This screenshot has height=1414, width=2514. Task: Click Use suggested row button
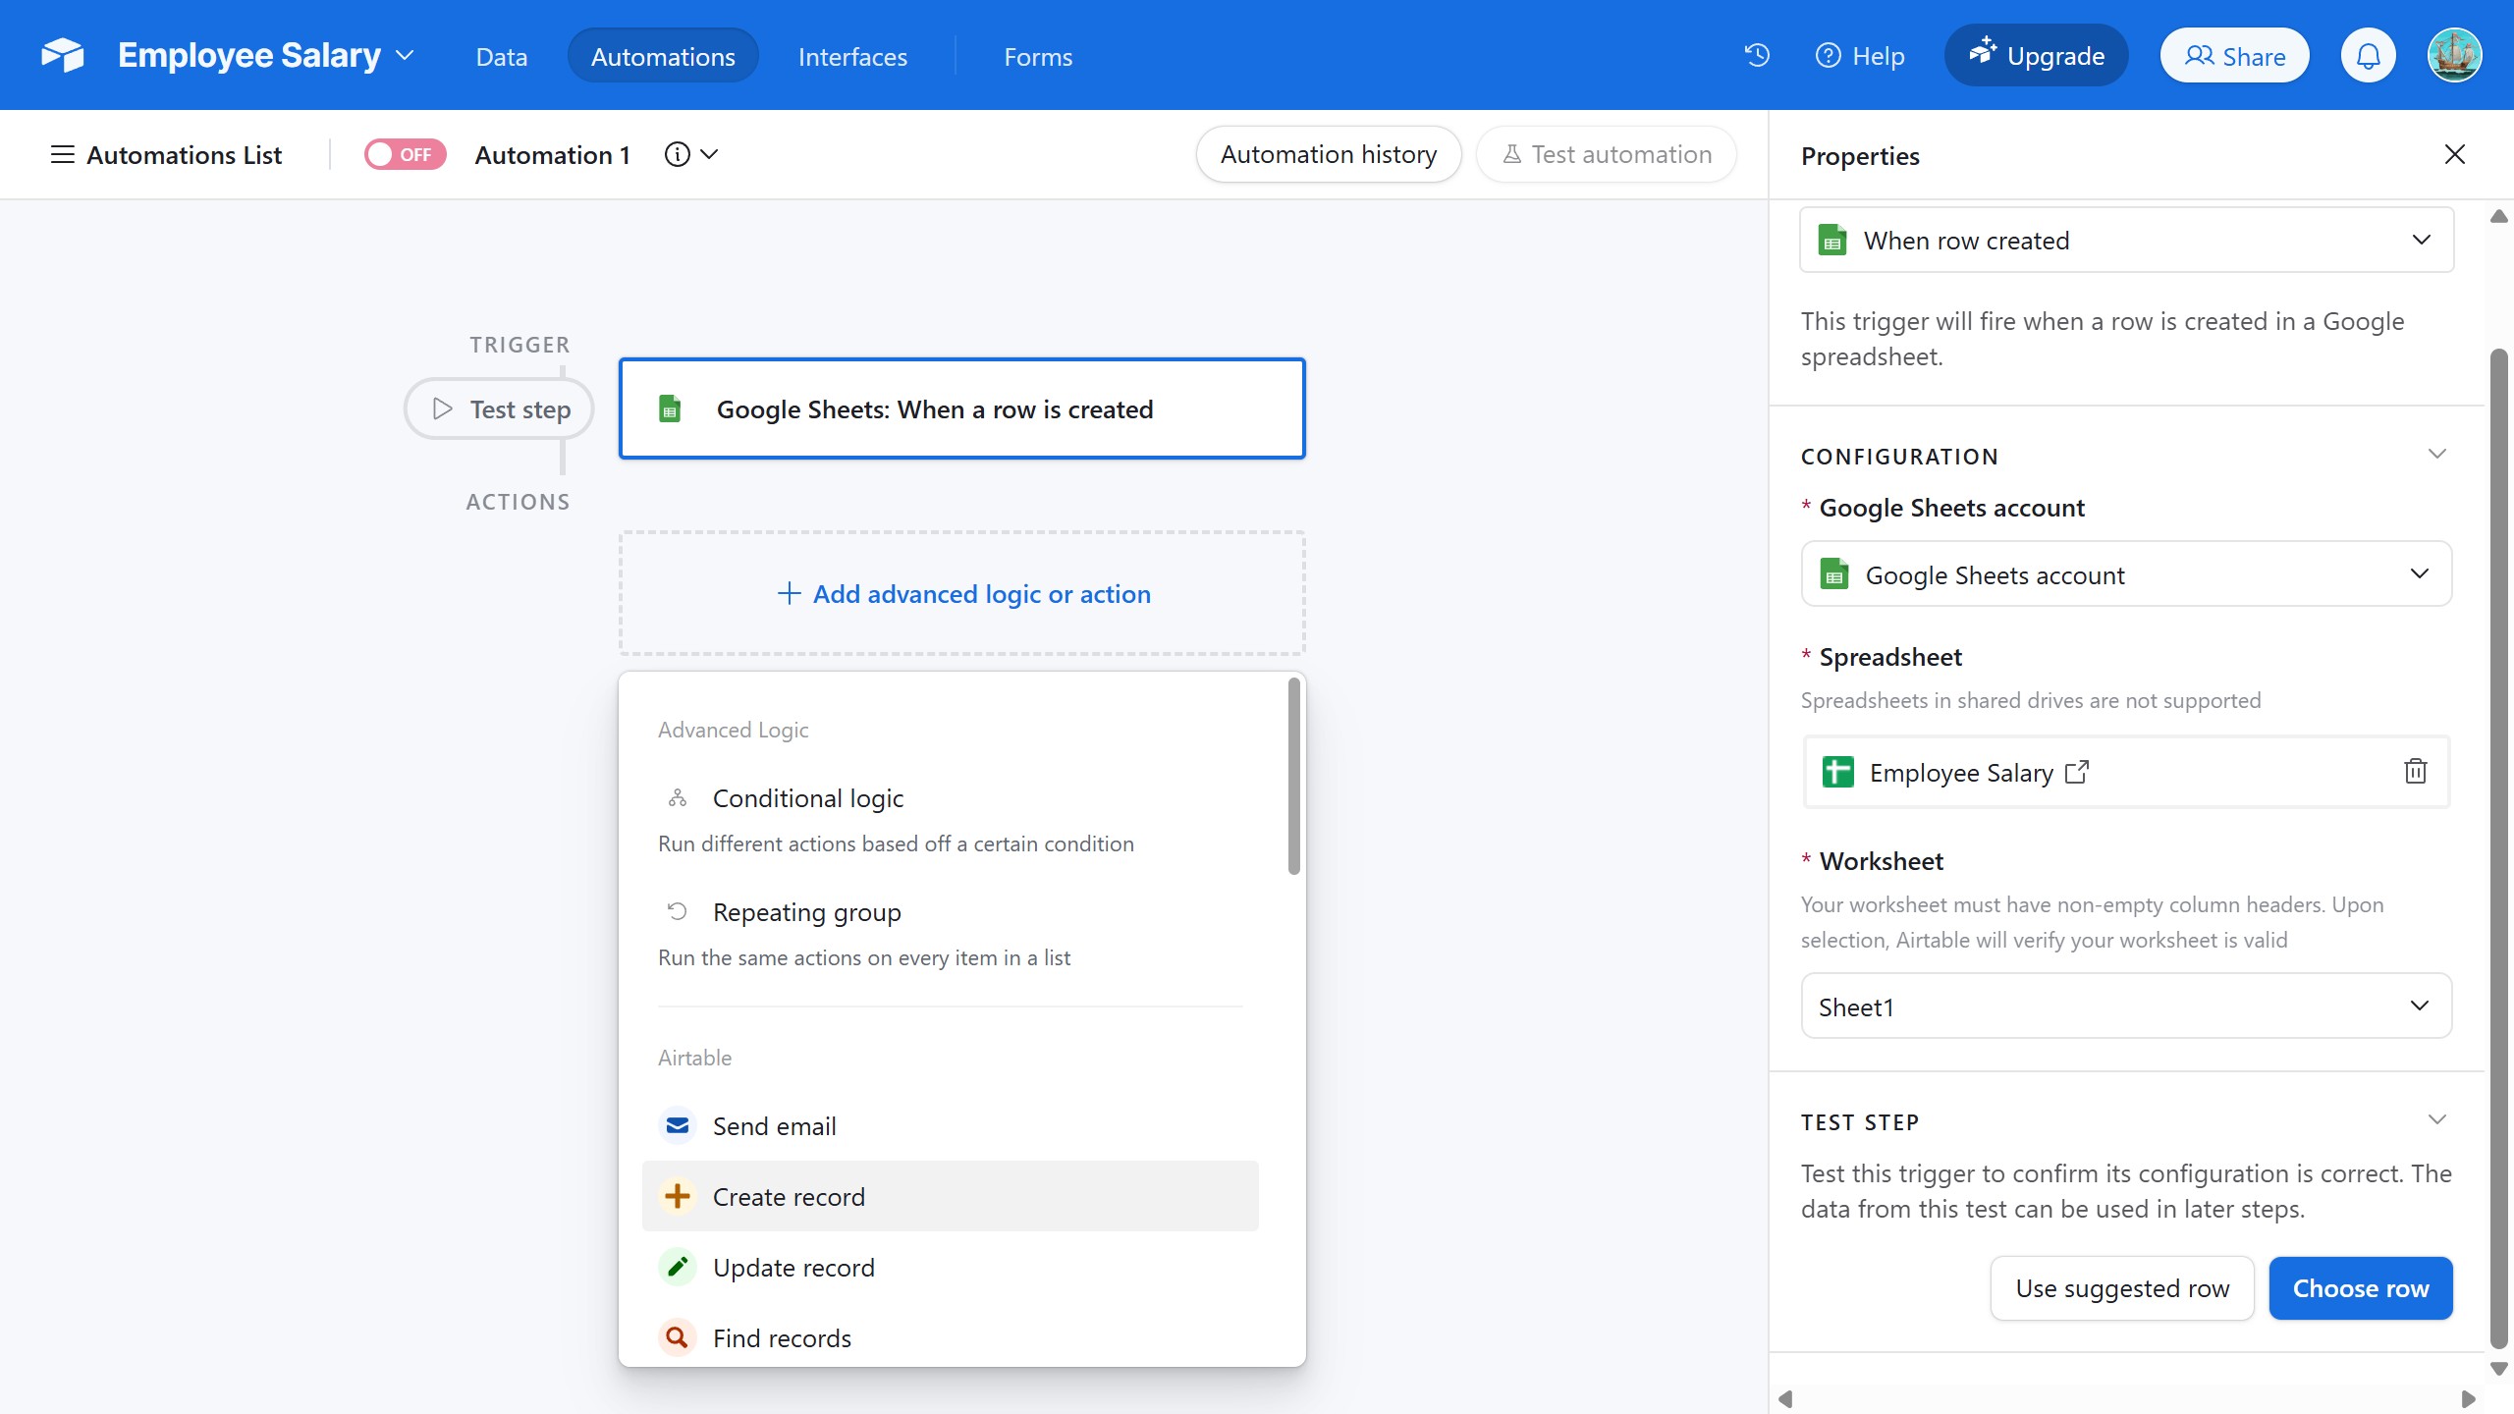click(2122, 1288)
